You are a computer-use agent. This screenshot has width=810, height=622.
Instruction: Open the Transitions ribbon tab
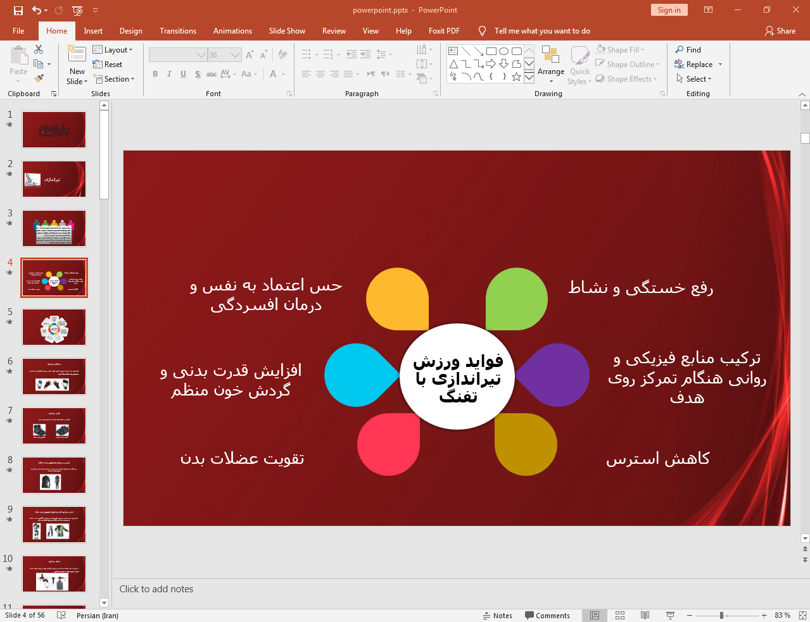[177, 31]
